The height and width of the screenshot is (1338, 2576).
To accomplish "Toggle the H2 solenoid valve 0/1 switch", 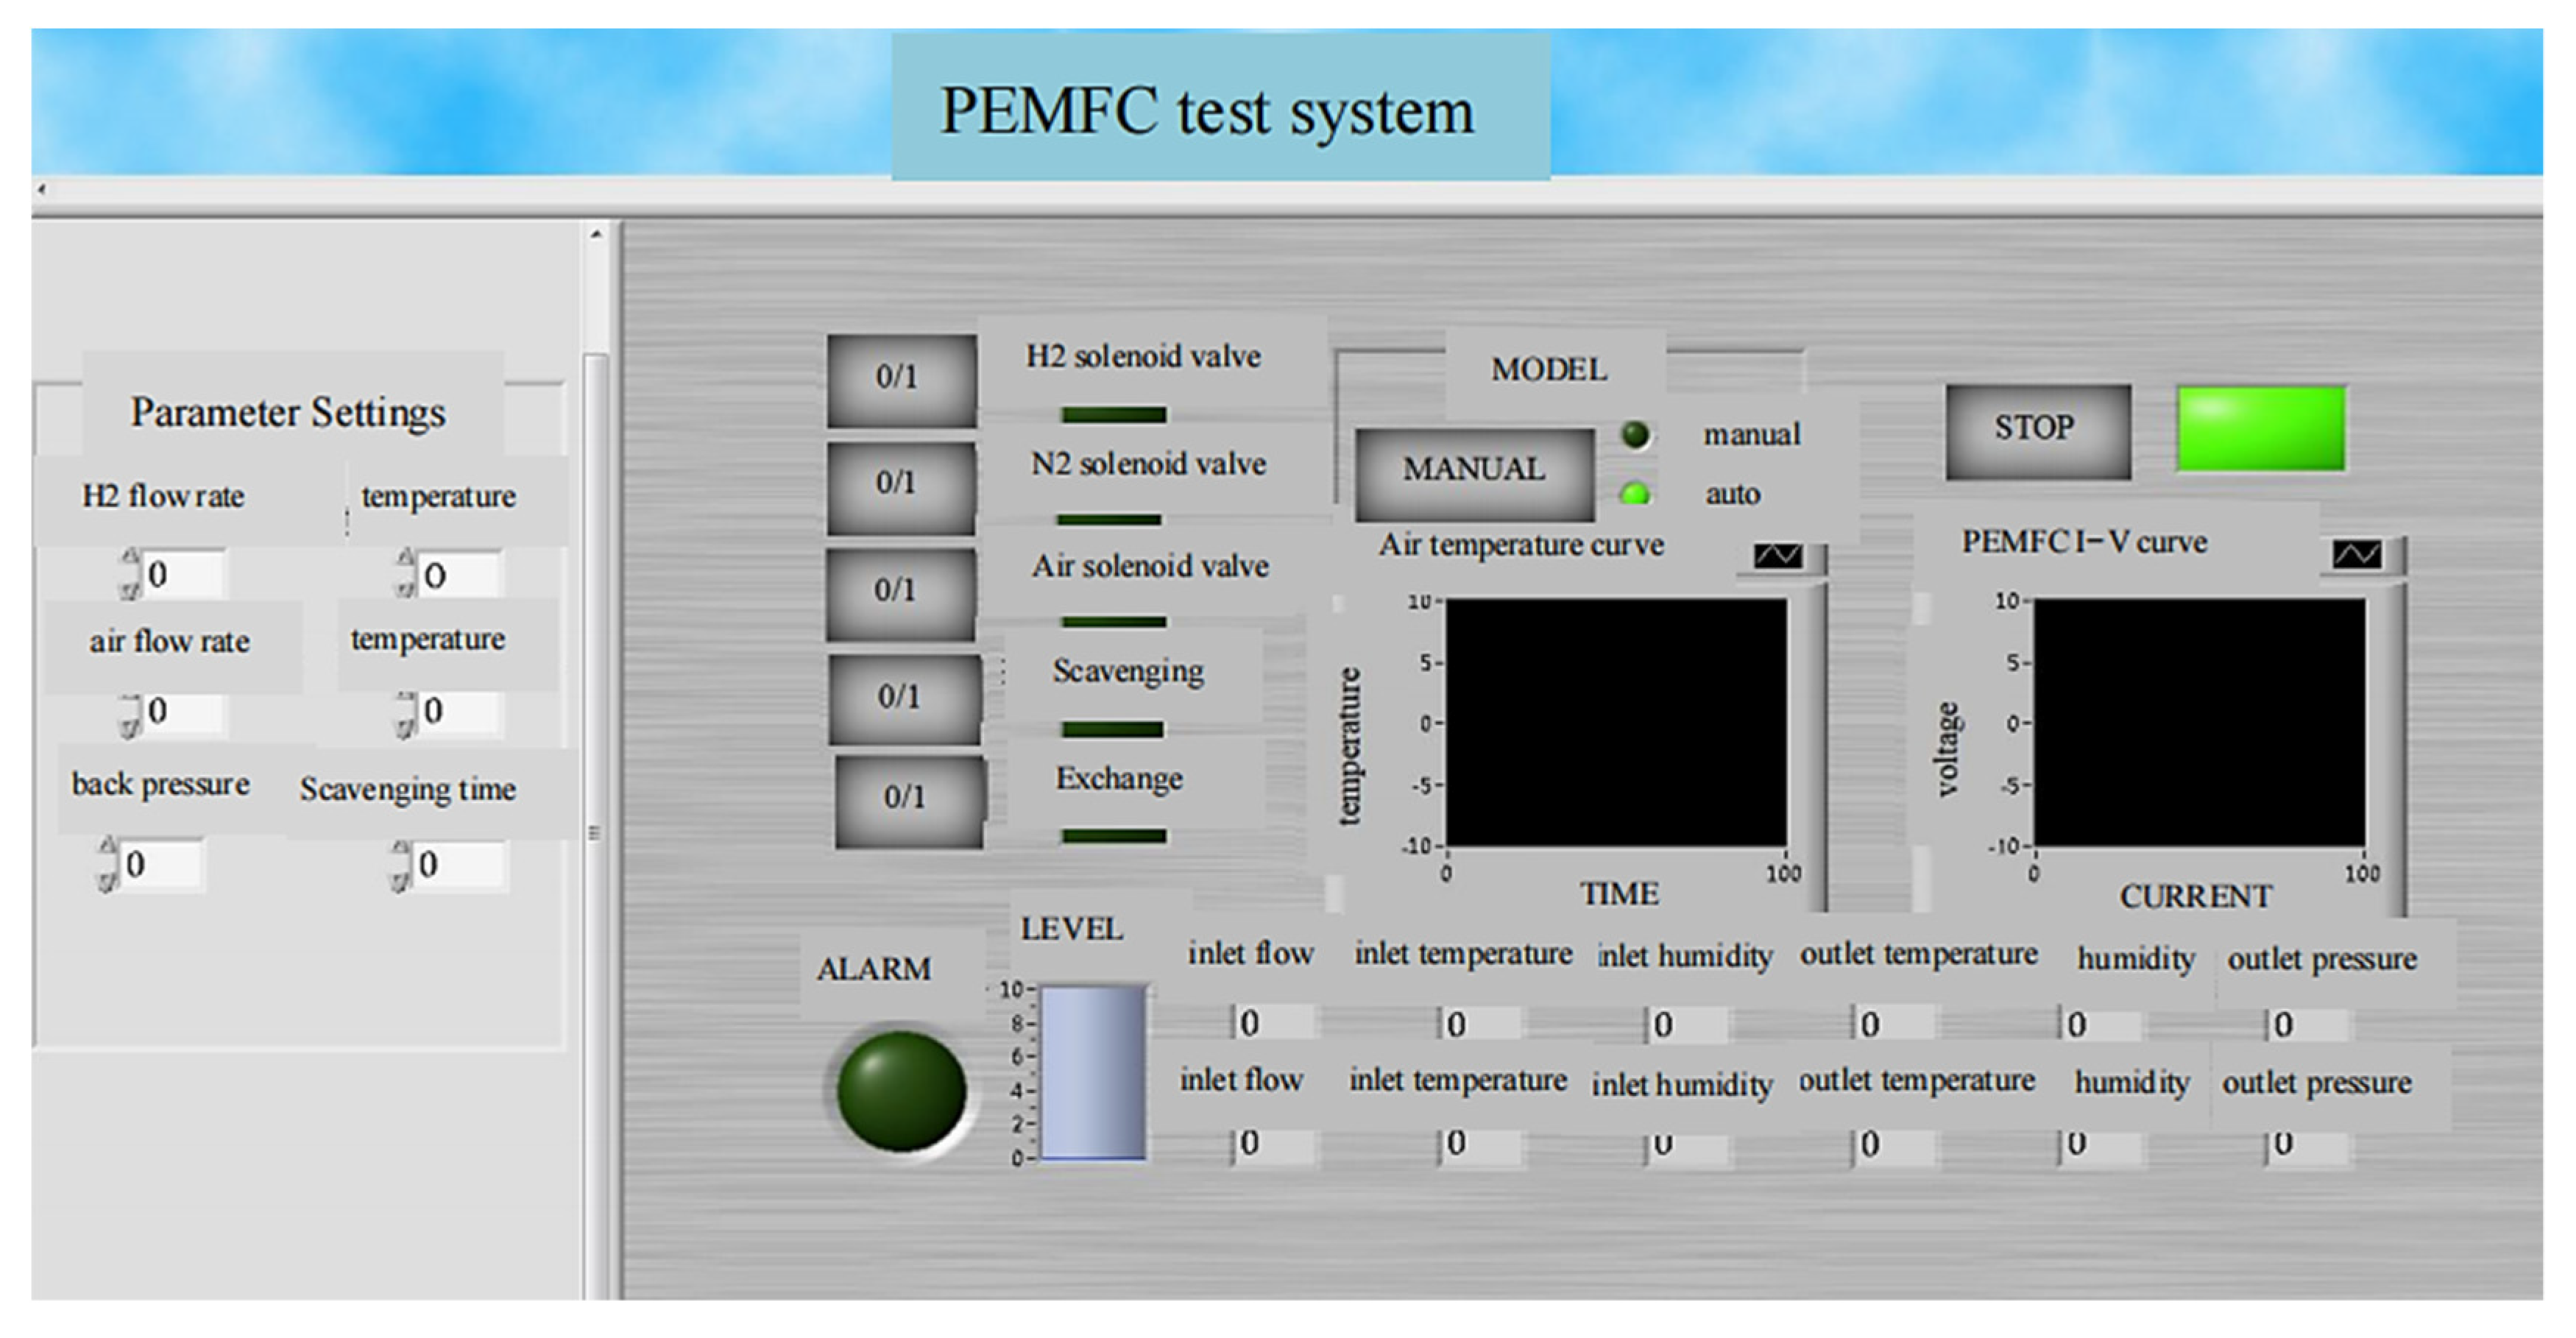I will tap(900, 379).
